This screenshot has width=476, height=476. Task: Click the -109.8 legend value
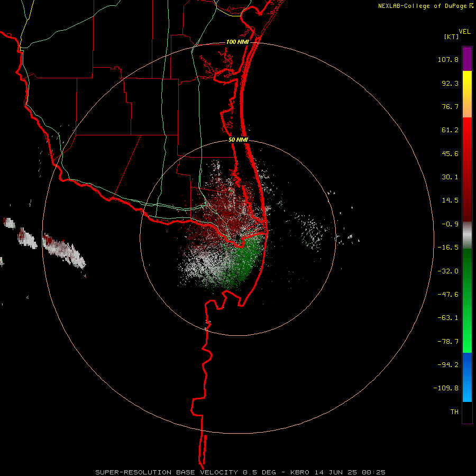446,388
